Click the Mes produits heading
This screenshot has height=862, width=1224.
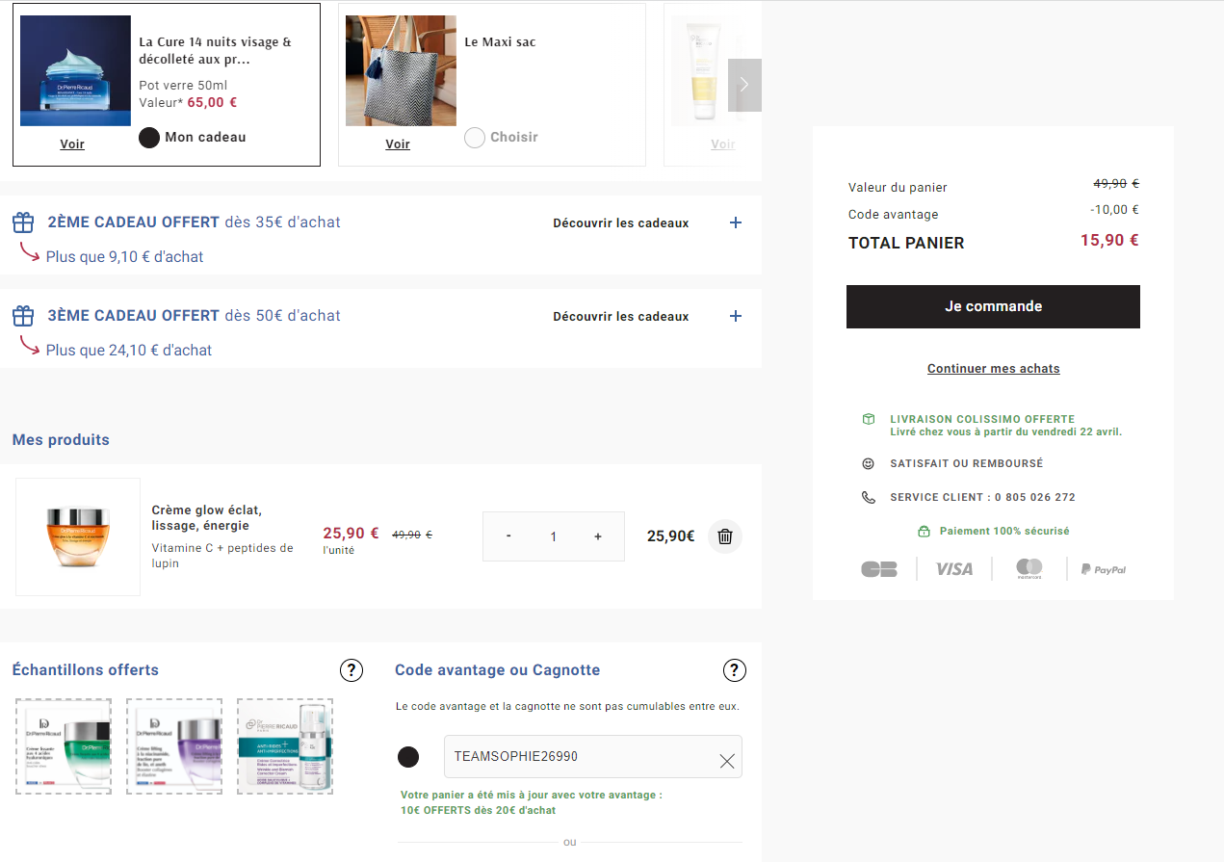coord(61,440)
